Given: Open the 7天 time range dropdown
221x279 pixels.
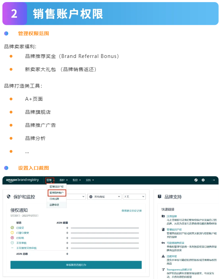Looking at the screenshot, I should pyautogui.click(x=134, y=197).
